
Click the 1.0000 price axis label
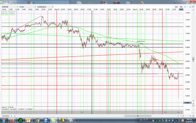pos(187,33)
